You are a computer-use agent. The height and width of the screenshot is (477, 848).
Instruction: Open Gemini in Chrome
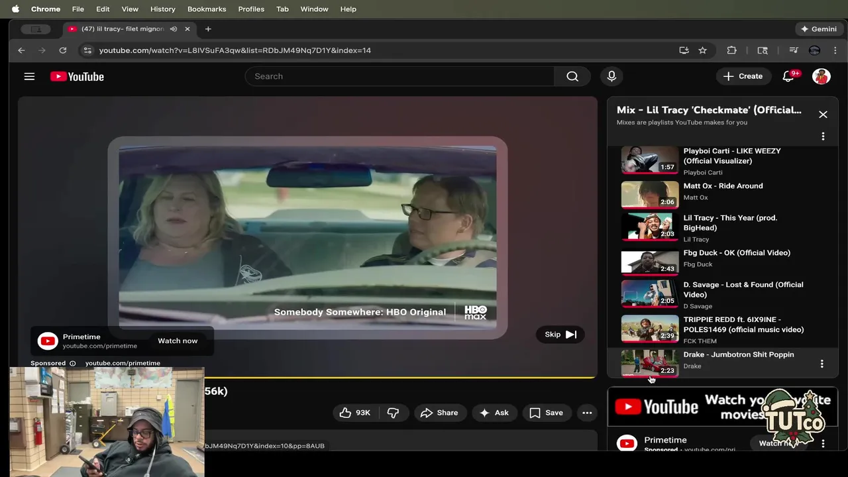coord(819,29)
